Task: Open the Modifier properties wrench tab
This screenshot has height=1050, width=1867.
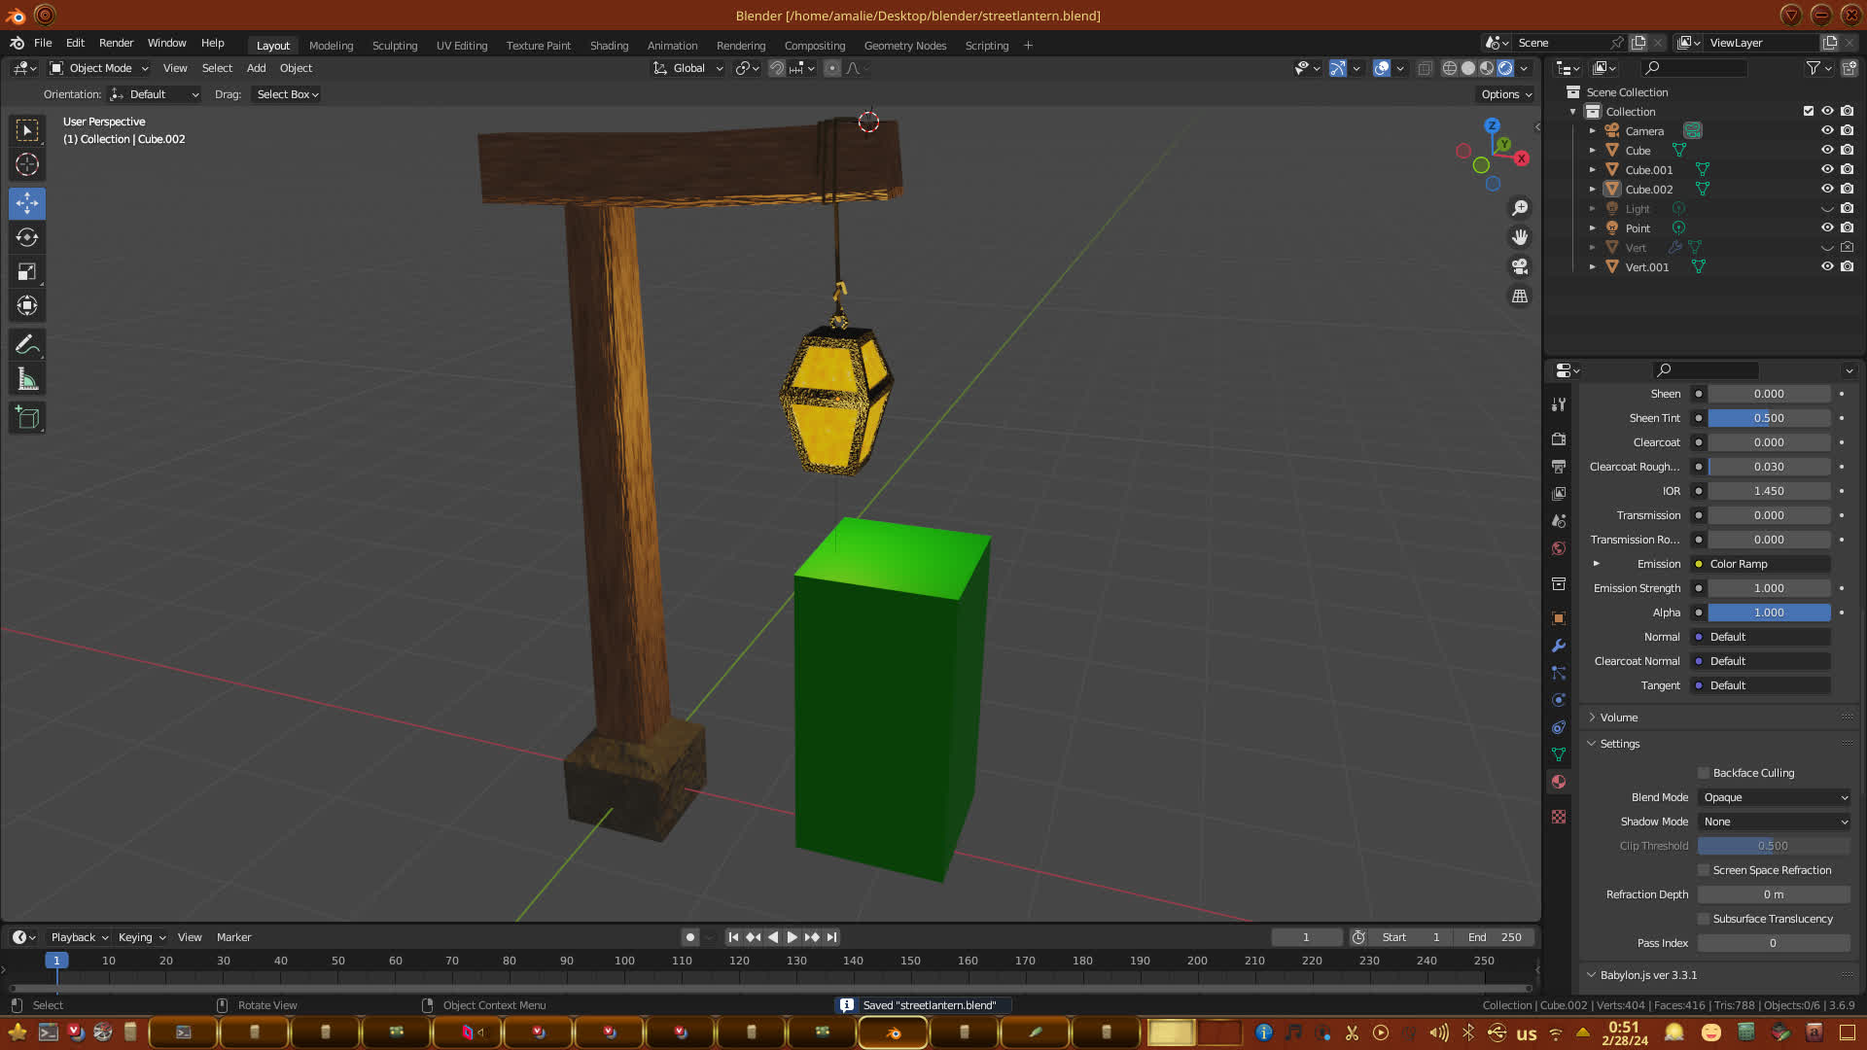Action: [1559, 646]
